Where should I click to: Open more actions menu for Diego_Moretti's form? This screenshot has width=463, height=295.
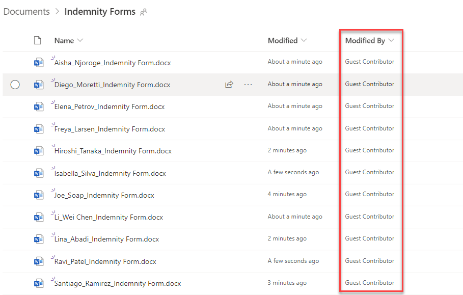248,85
